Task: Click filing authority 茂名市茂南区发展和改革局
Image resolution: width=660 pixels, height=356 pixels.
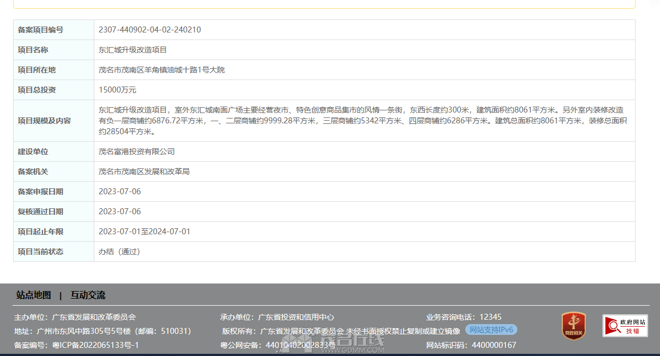Action: [144, 172]
